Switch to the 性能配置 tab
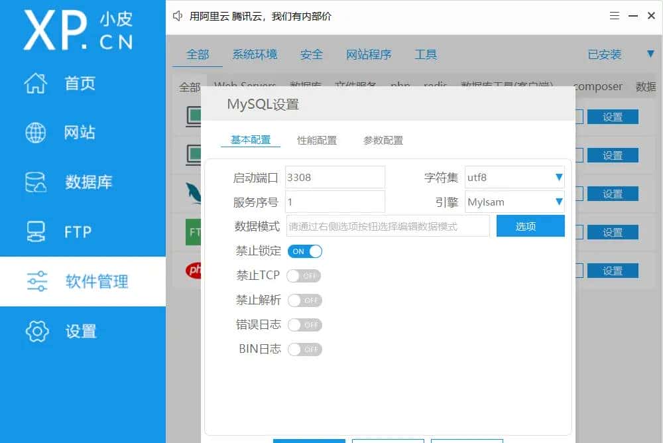Screen dimensions: 663x443 tap(316, 140)
